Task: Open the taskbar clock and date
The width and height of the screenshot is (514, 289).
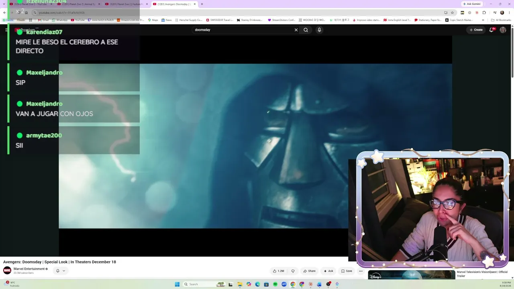Action: 505,284
